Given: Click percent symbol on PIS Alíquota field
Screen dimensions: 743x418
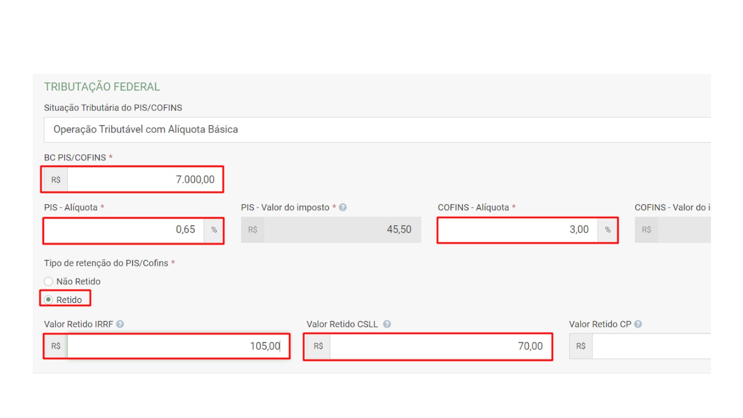Looking at the screenshot, I should point(214,230).
